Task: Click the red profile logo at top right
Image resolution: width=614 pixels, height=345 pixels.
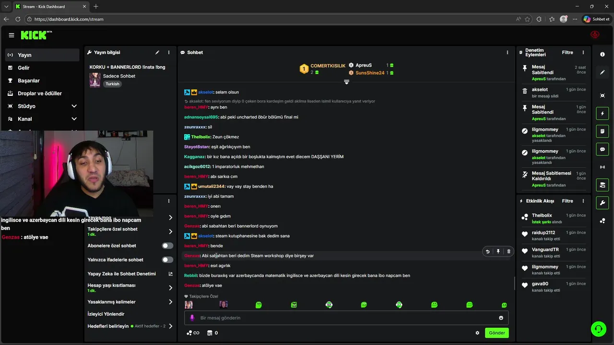Action: click(x=595, y=35)
